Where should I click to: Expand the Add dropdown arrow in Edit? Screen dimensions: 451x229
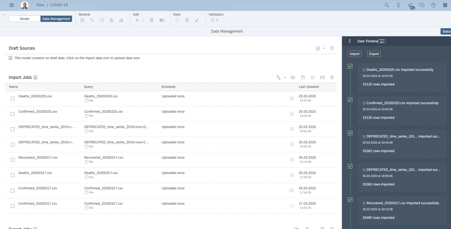pos(142,20)
